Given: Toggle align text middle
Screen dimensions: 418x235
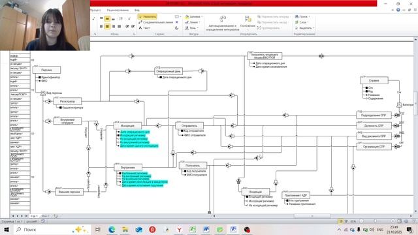Looking at the screenshot, I should click(x=107, y=19).
